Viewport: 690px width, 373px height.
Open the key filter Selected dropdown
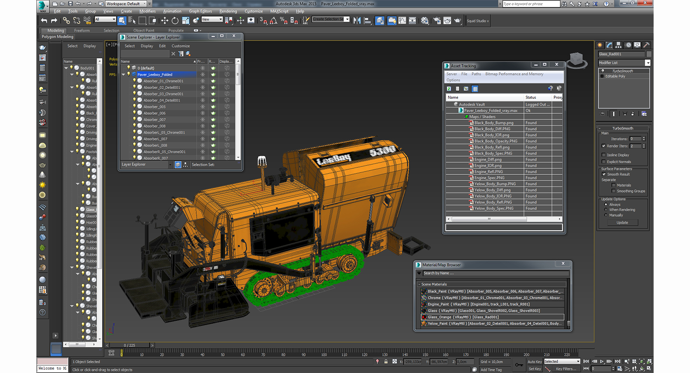click(x=562, y=361)
